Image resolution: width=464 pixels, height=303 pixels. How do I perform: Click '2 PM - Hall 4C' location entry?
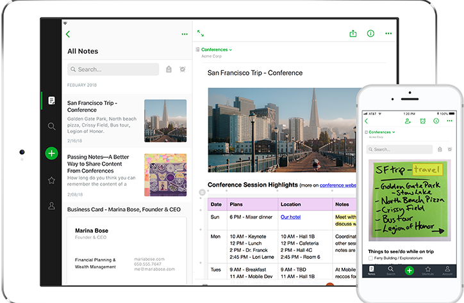click(297, 250)
